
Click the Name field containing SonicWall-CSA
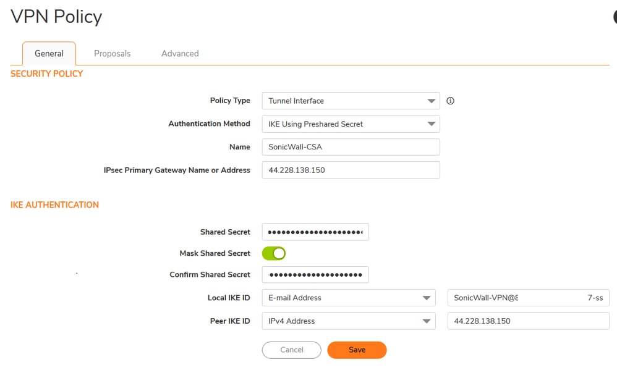pos(351,147)
